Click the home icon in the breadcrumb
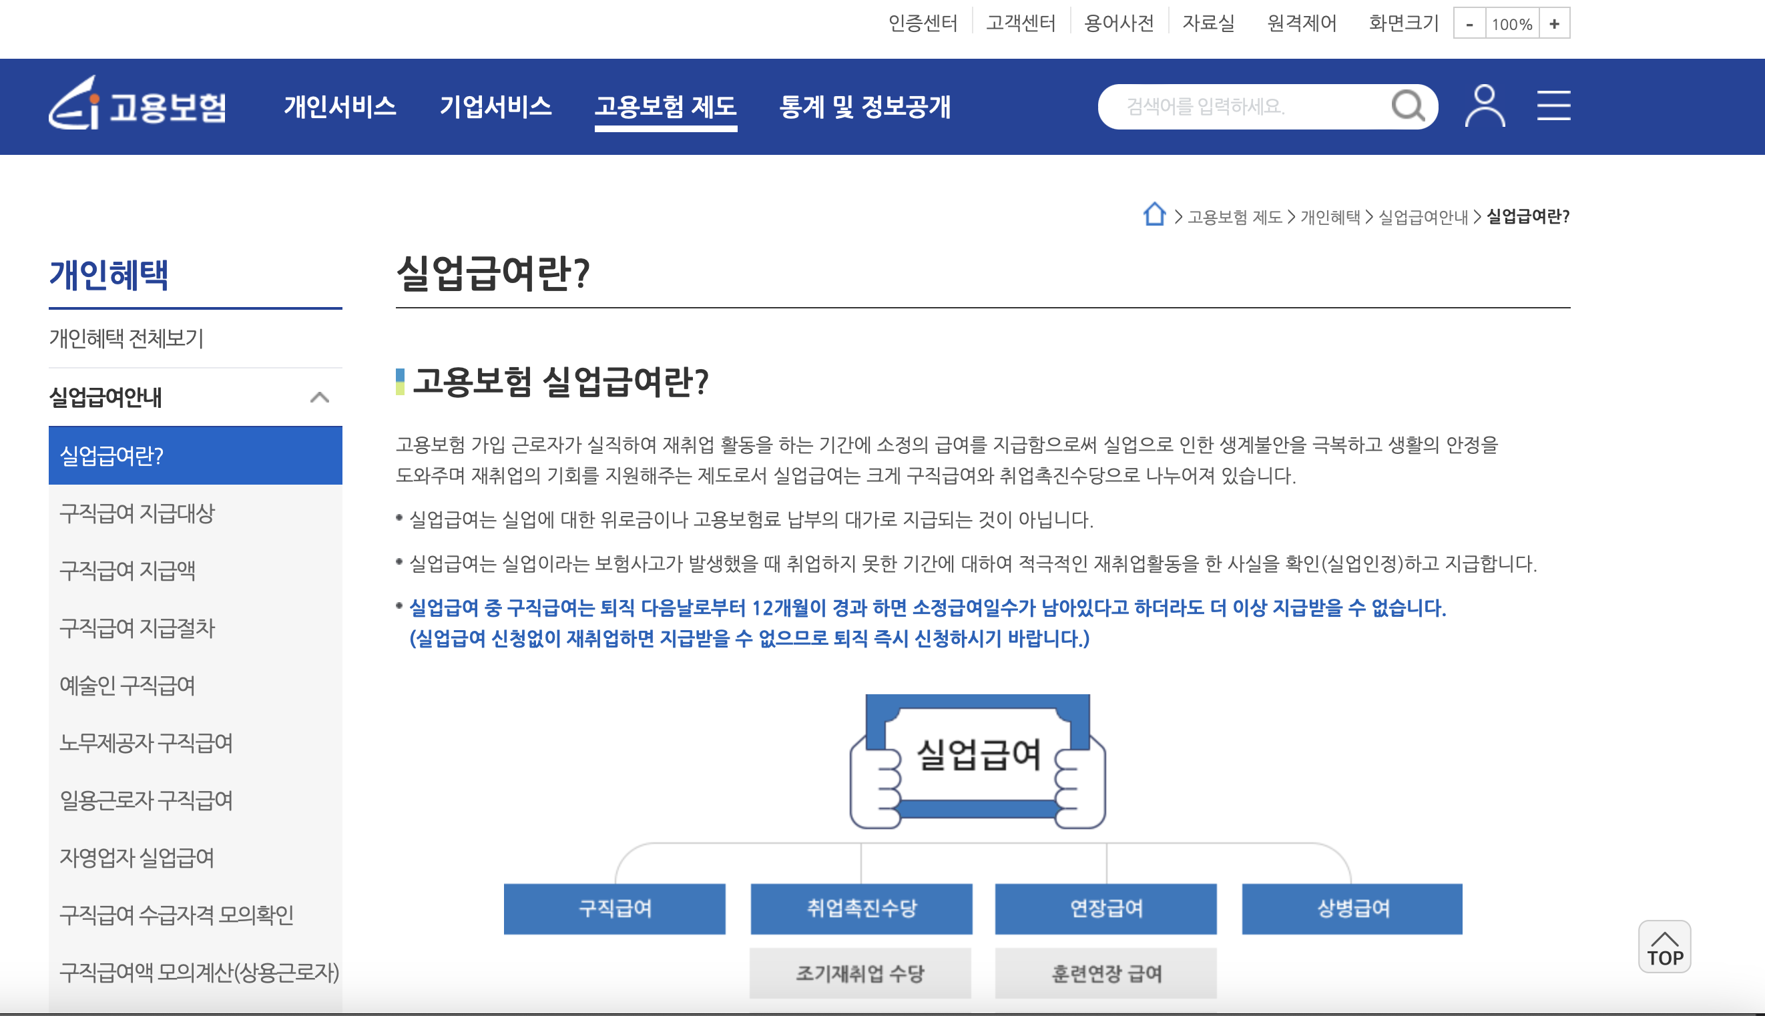 1155,216
